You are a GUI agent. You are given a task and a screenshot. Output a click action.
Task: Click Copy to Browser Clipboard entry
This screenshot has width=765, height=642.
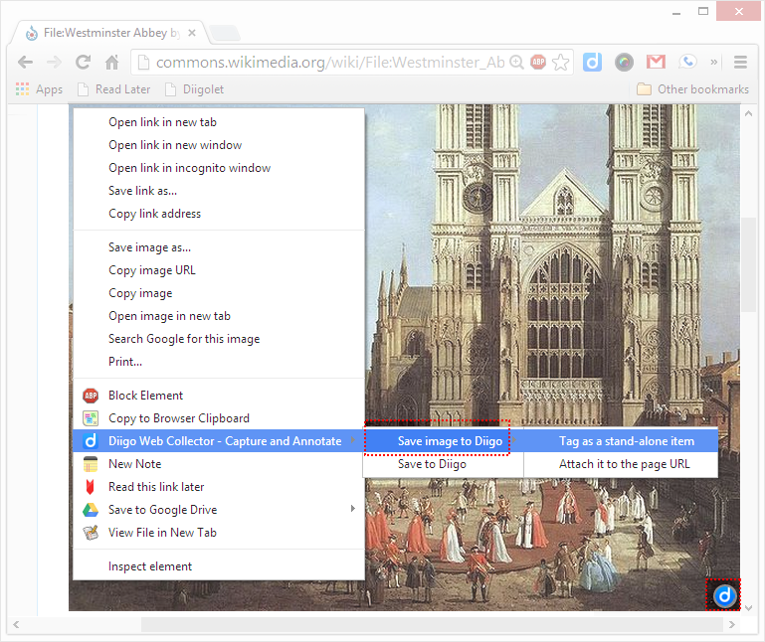219,418
